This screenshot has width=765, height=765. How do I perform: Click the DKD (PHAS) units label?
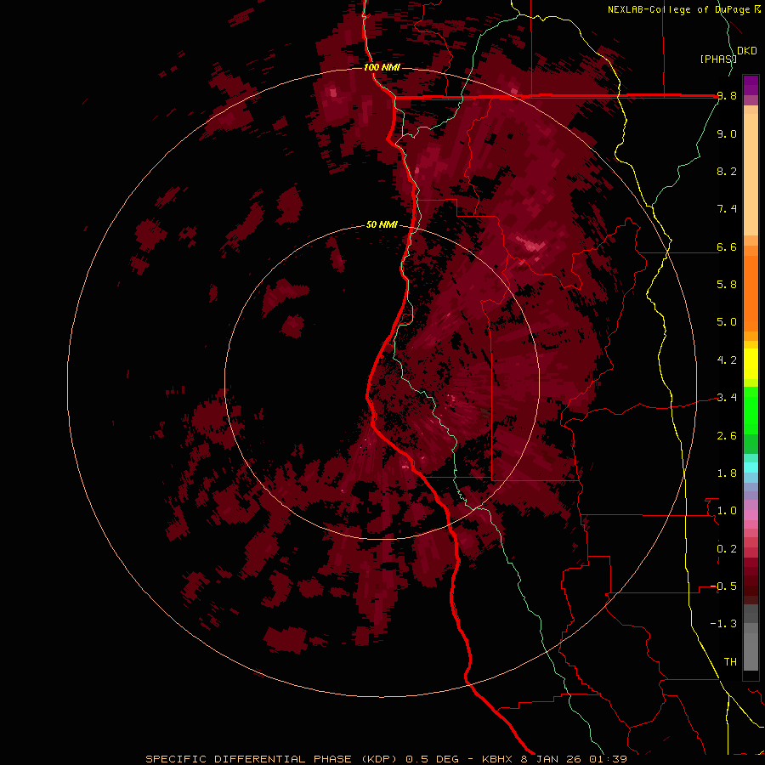[728, 54]
